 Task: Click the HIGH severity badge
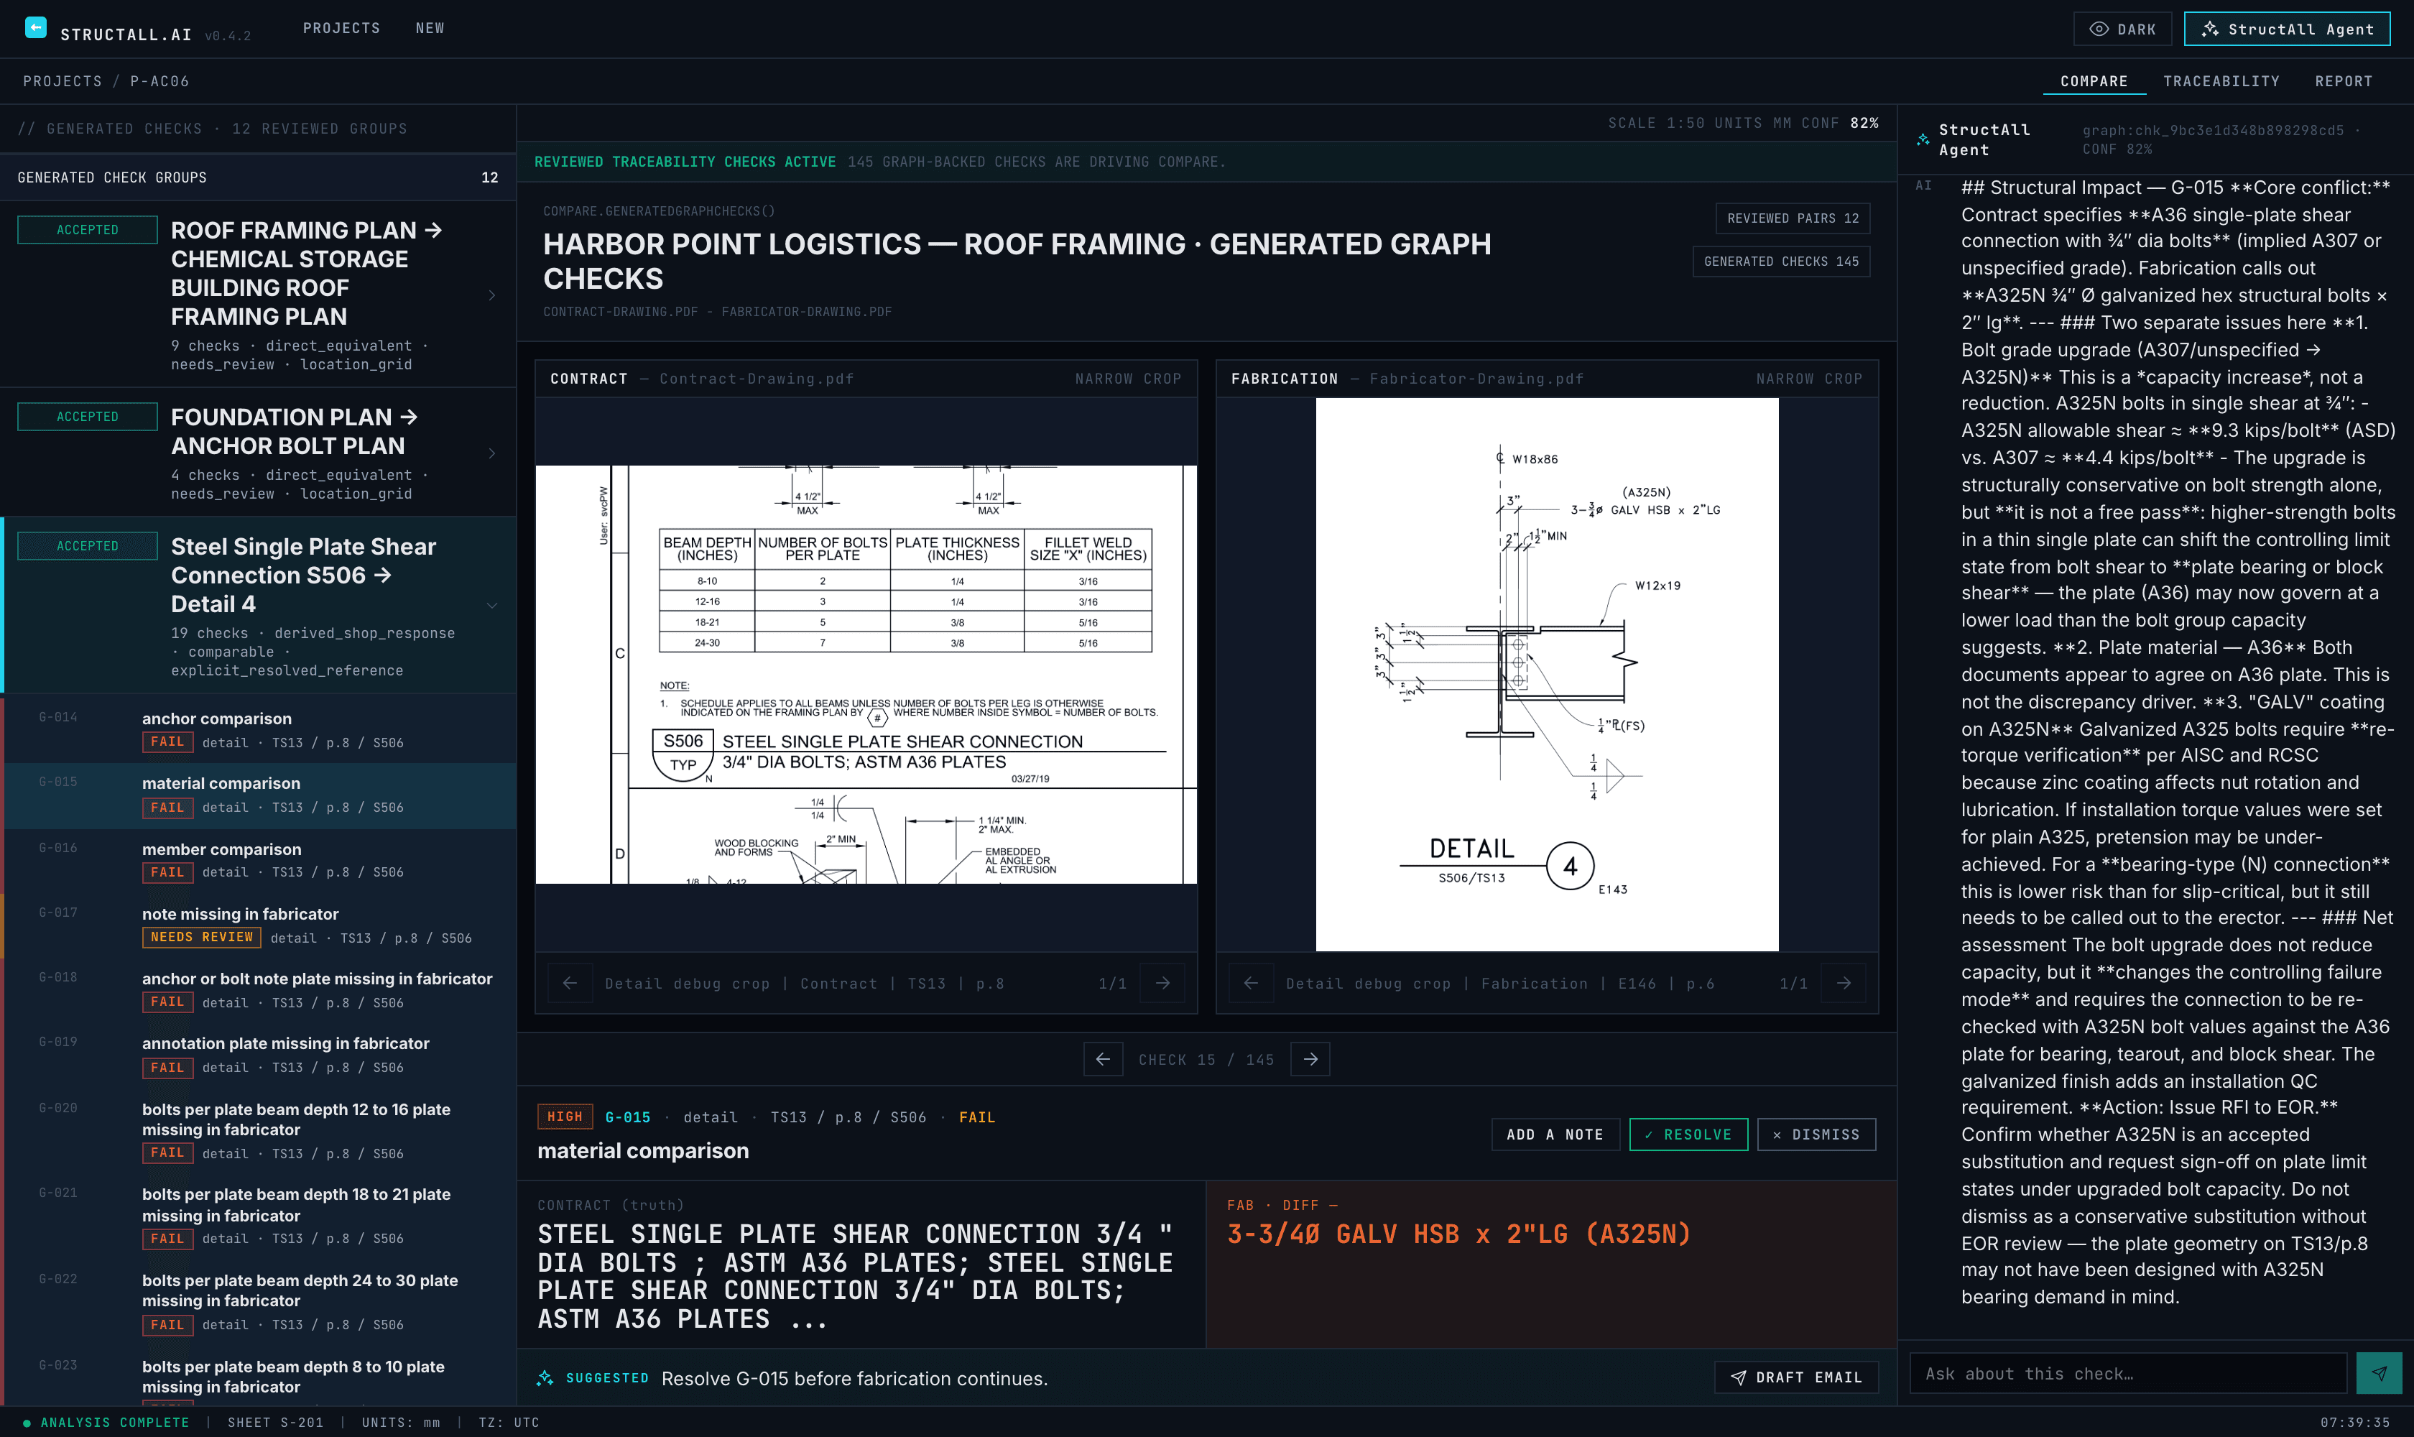565,1117
